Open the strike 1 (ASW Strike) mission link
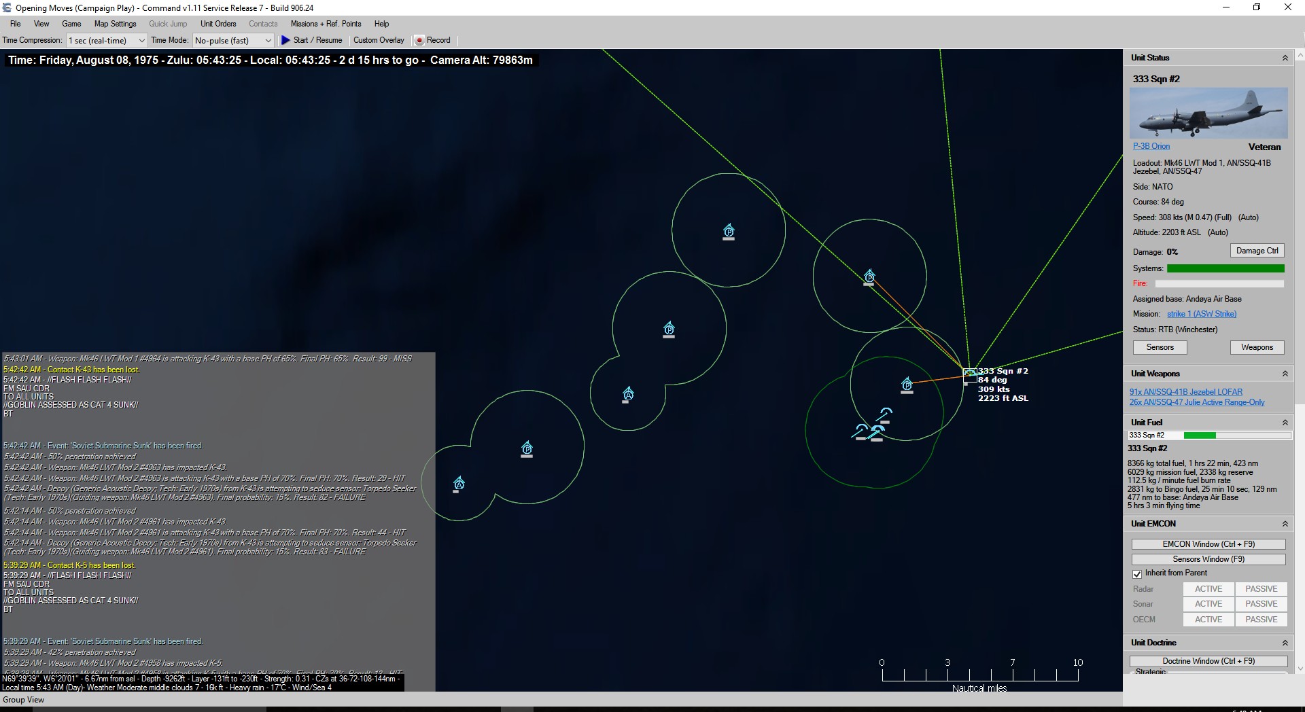Viewport: 1305px width, 712px height. pyautogui.click(x=1202, y=314)
